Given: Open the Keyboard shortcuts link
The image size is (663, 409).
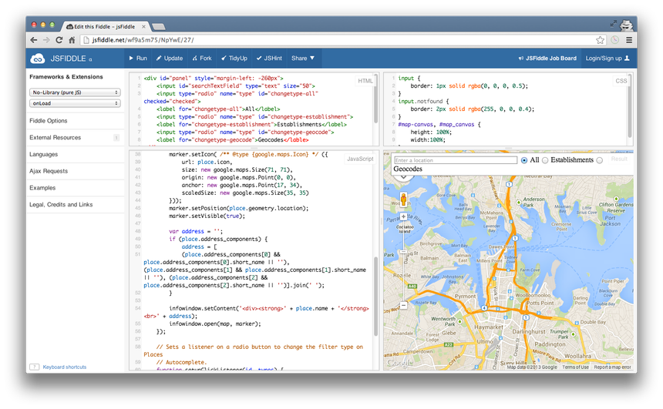Looking at the screenshot, I should click(65, 367).
